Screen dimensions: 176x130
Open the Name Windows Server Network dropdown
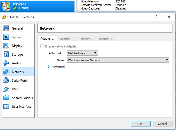118,60
